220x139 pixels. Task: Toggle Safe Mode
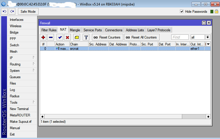[28, 12]
